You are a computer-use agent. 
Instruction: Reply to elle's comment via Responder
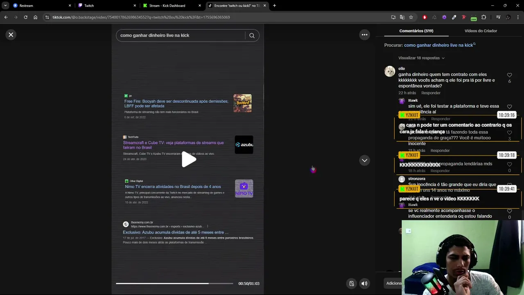tap(431, 93)
